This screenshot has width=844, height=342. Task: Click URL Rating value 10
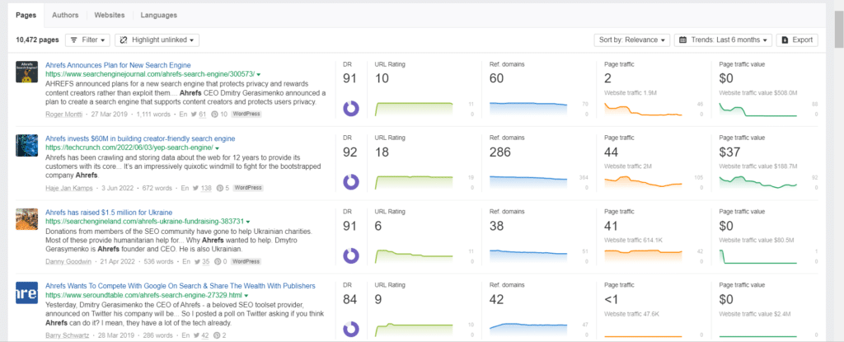click(382, 78)
